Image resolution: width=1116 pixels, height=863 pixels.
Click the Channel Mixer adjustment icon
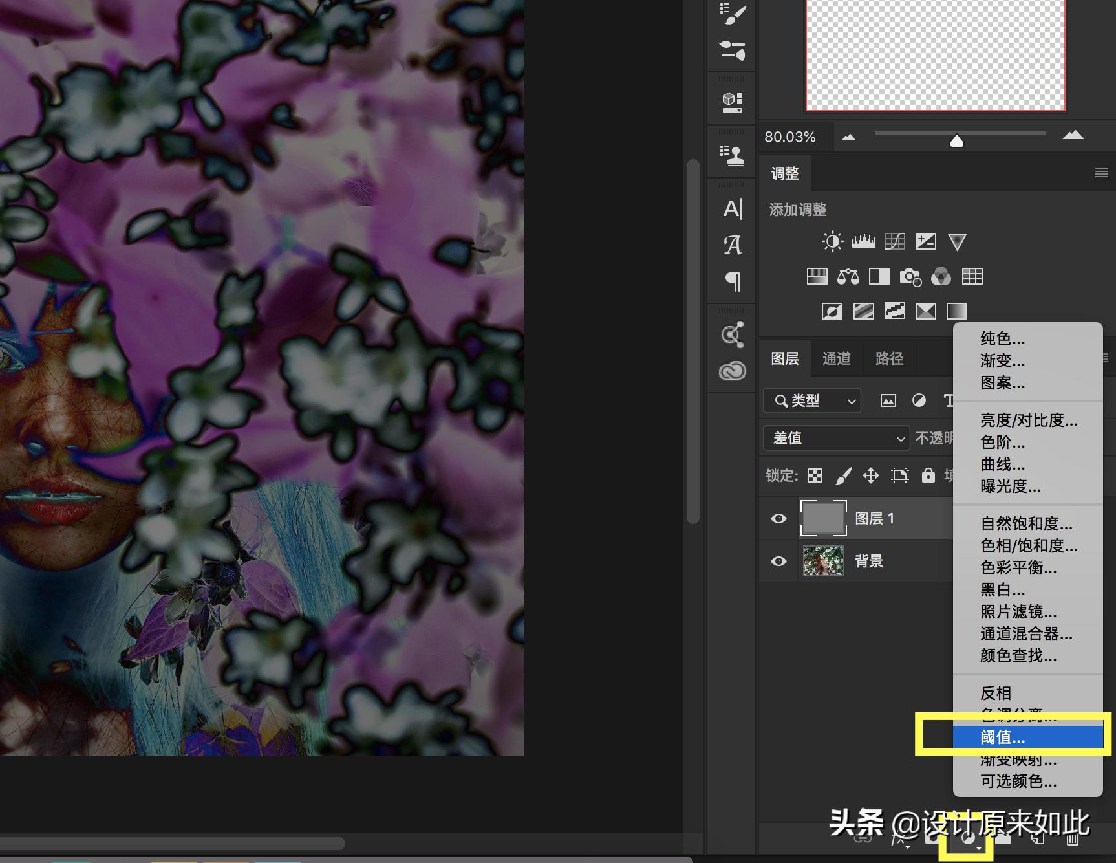coord(941,277)
